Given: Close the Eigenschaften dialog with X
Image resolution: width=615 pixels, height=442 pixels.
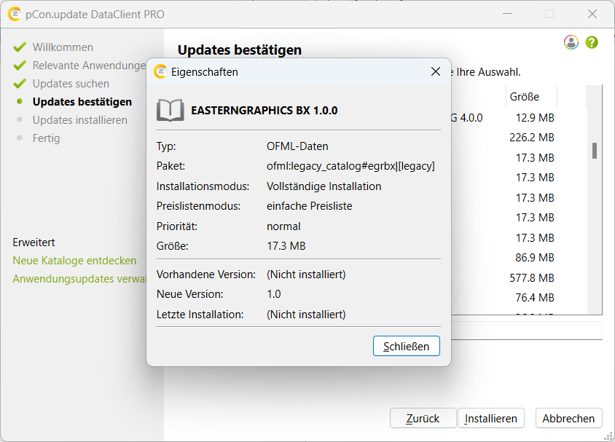Looking at the screenshot, I should coord(435,71).
